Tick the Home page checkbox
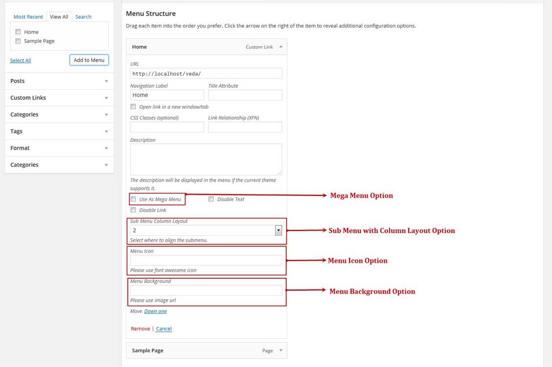Image resolution: width=552 pixels, height=367 pixels. (x=18, y=32)
